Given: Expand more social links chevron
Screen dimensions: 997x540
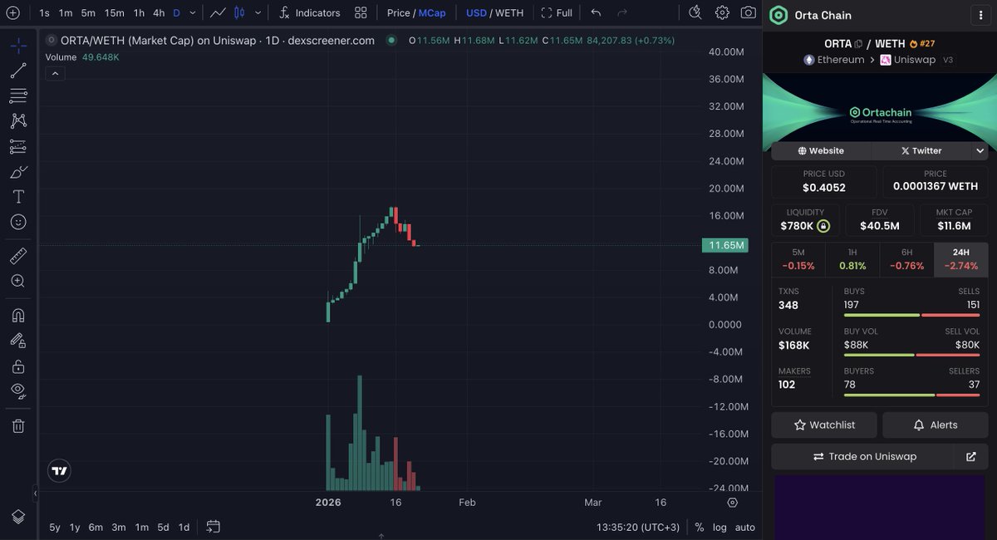Looking at the screenshot, I should (x=980, y=150).
